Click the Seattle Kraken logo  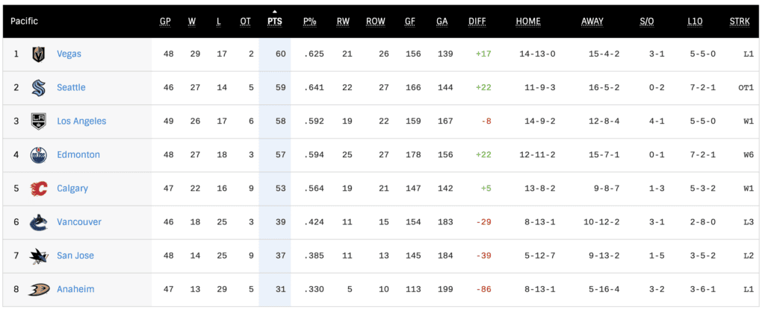click(38, 88)
